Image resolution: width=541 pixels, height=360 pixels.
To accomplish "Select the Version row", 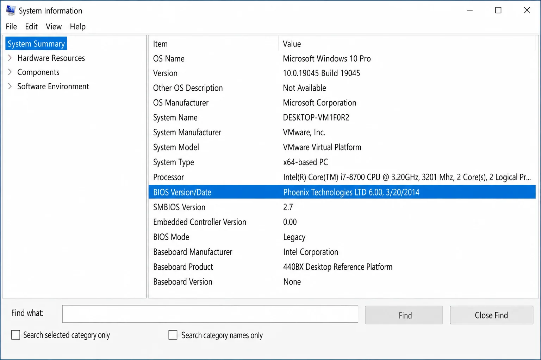I will click(x=342, y=73).
